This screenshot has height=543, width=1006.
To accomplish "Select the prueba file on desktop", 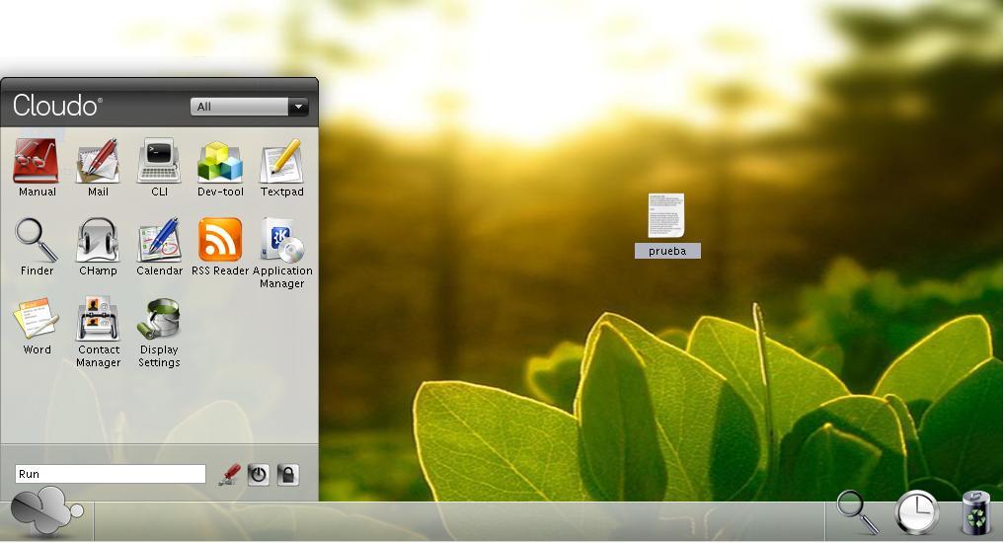I will (x=666, y=217).
